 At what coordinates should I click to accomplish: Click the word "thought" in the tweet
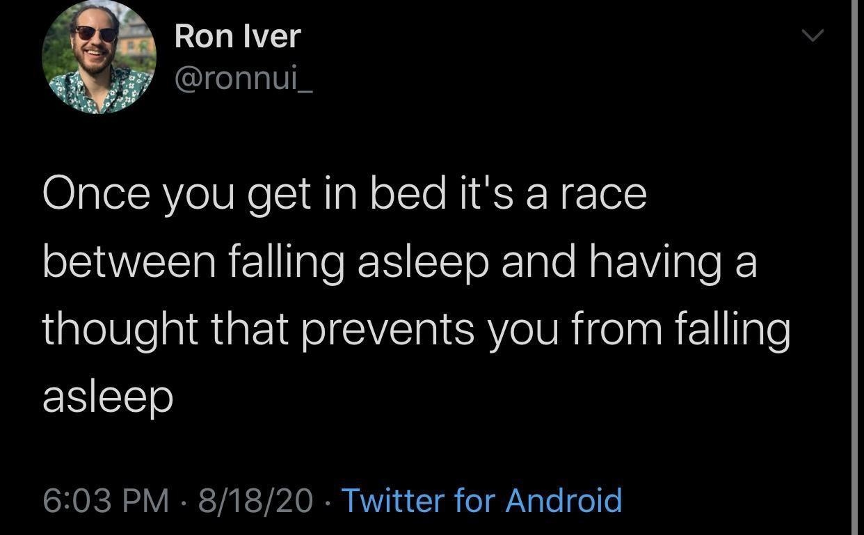tap(120, 329)
